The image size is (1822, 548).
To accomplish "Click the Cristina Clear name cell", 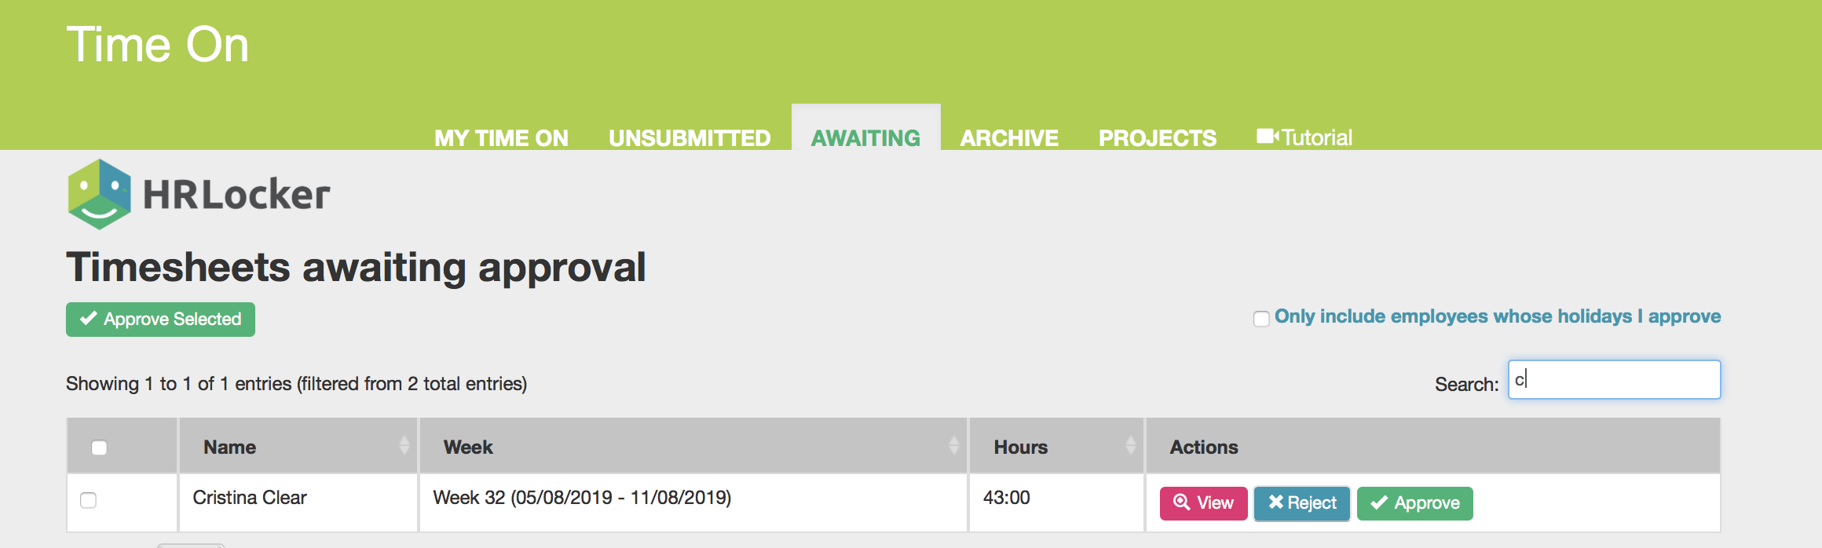I will [250, 498].
